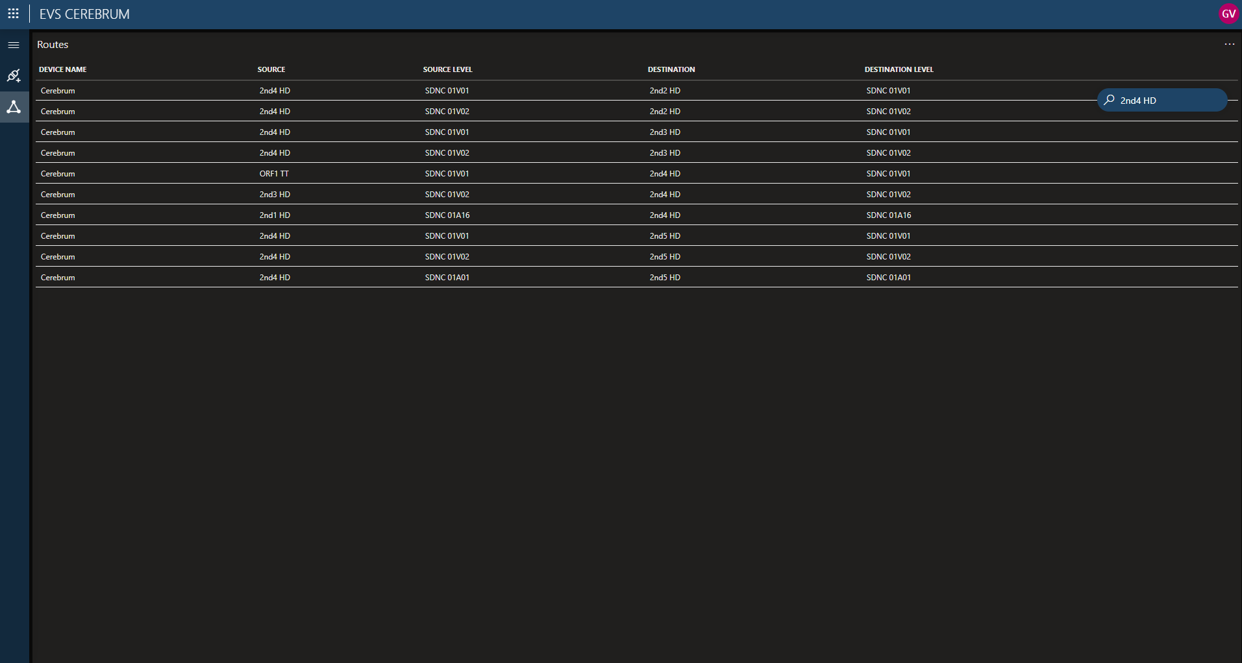
Task: Open the GV user avatar menu
Action: click(1228, 14)
